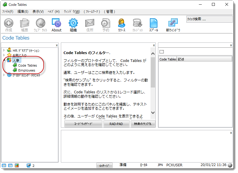Click the メッセージ status bar button
The image size is (238, 173).
[104, 165]
